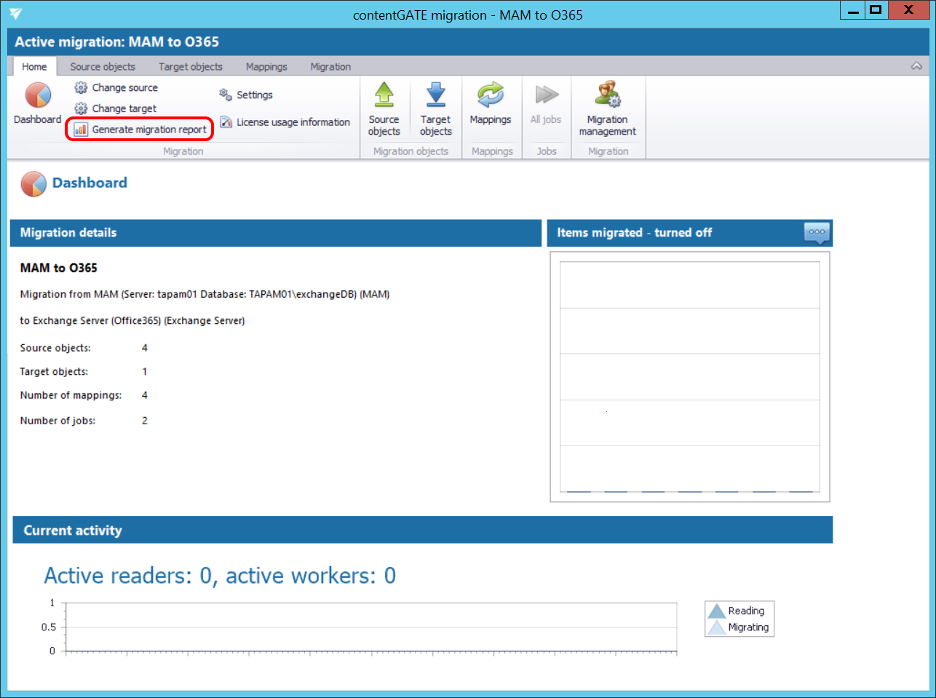
Task: Open the Mappings ribbon tab
Action: [x=266, y=66]
